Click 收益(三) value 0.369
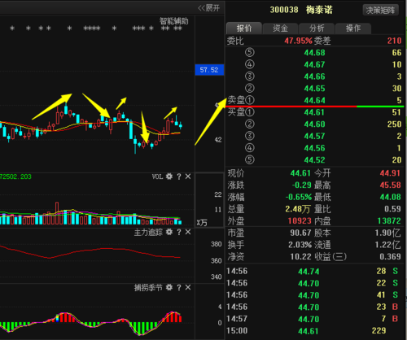407x340 pixels. point(390,257)
